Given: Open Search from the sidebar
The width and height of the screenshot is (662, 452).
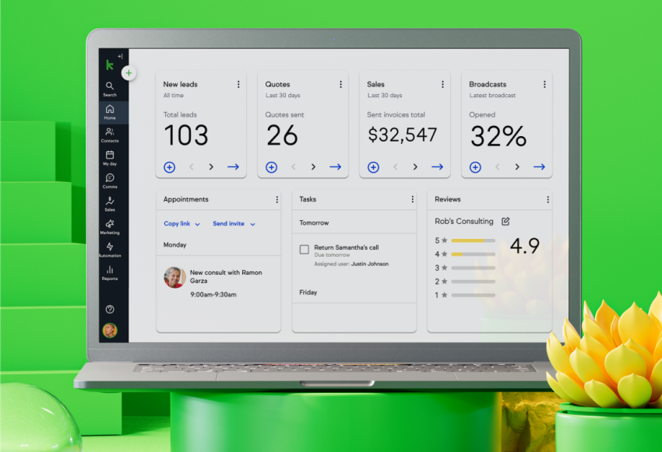Looking at the screenshot, I should tap(110, 89).
